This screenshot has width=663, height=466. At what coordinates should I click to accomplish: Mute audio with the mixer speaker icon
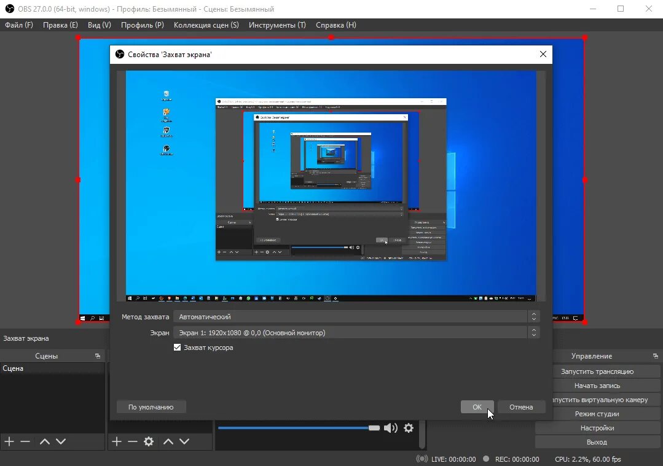pyautogui.click(x=391, y=428)
